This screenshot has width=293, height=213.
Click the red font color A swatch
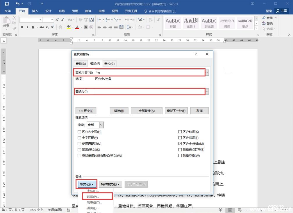[77, 27]
